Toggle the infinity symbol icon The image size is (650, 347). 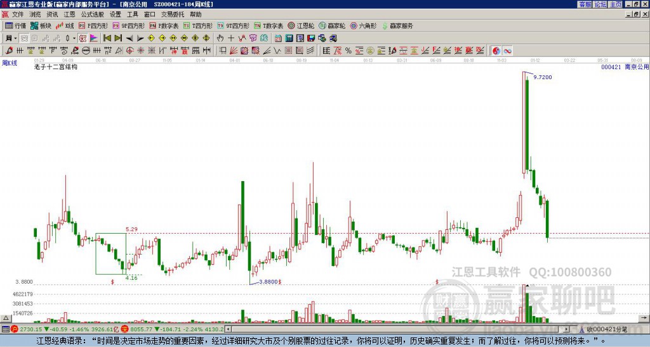[x=507, y=51]
